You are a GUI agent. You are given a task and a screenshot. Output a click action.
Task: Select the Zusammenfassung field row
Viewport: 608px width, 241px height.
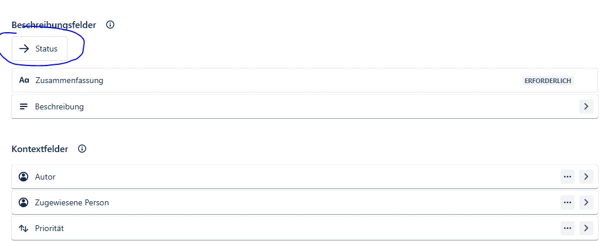point(305,81)
